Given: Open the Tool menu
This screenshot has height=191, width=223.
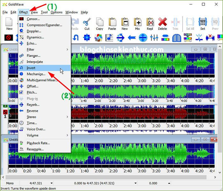Looking at the screenshot, I should pos(44,12).
